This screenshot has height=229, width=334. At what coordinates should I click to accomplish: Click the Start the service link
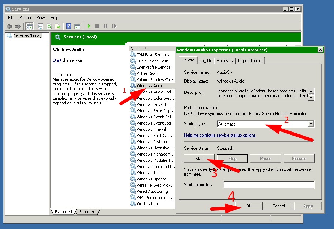(57, 60)
